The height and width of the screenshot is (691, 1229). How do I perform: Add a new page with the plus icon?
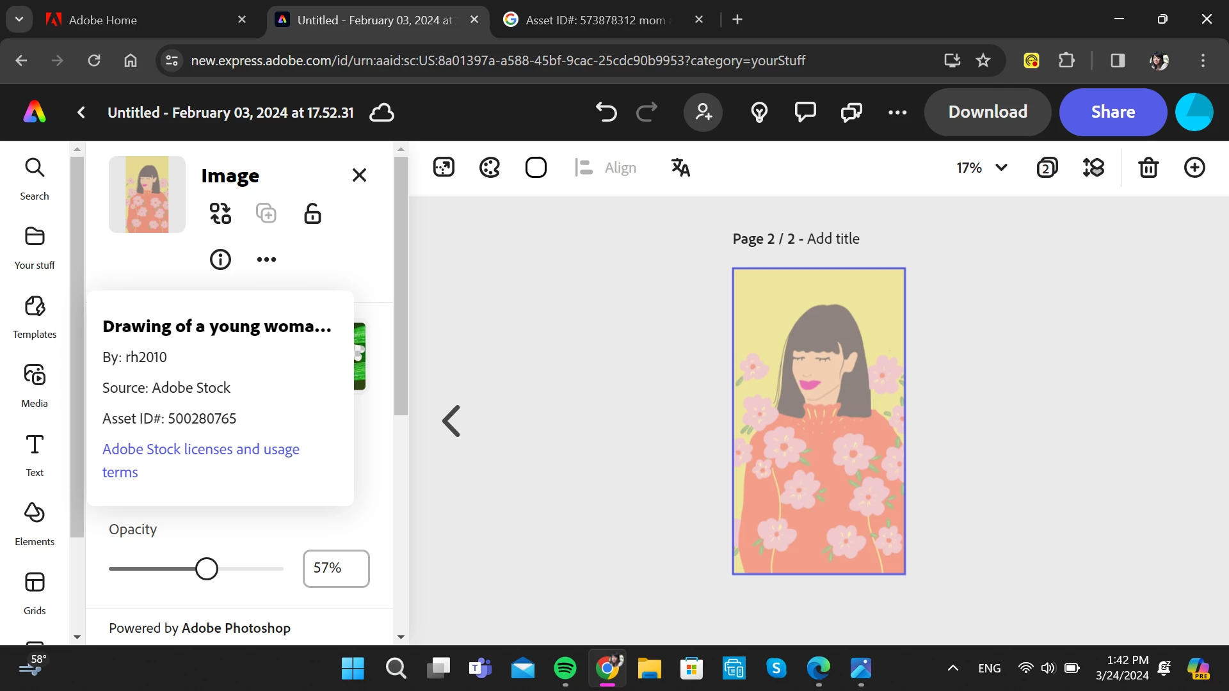coord(1194,168)
